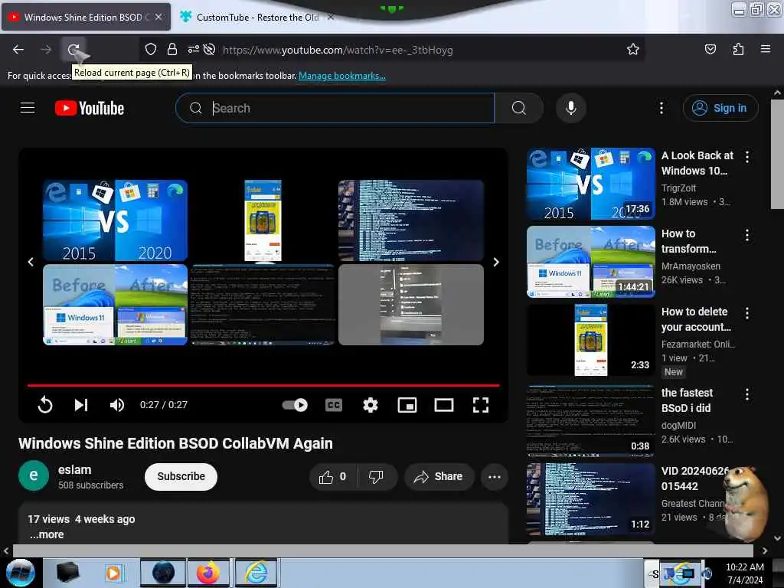The height and width of the screenshot is (588, 784).
Task: Share the video
Action: click(x=438, y=476)
